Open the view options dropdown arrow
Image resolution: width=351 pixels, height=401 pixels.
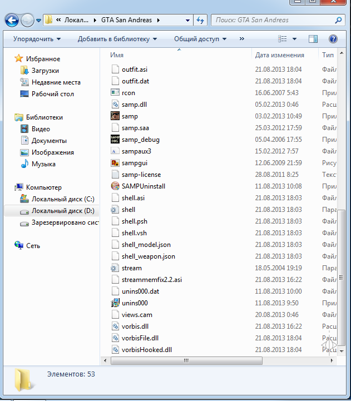(x=294, y=39)
